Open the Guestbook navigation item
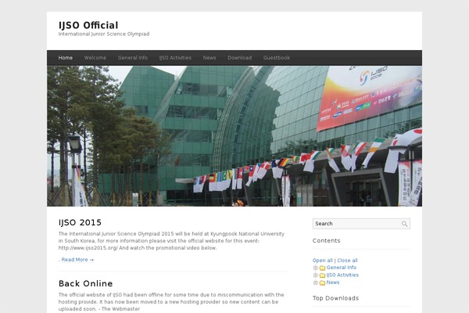 pyautogui.click(x=277, y=58)
